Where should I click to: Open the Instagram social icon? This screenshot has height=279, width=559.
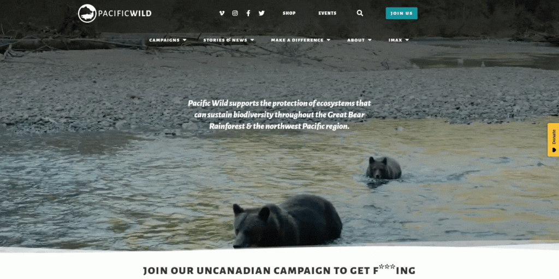[x=235, y=13]
